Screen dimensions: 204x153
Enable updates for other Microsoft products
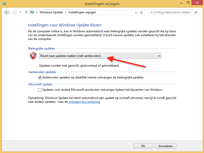click(40, 90)
